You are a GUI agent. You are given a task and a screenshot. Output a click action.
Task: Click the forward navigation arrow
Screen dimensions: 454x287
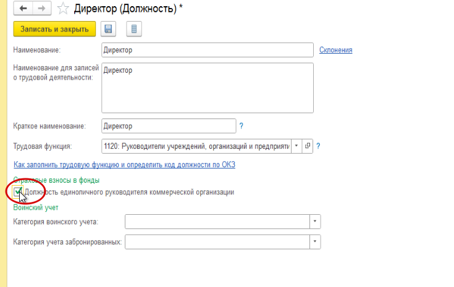41,9
